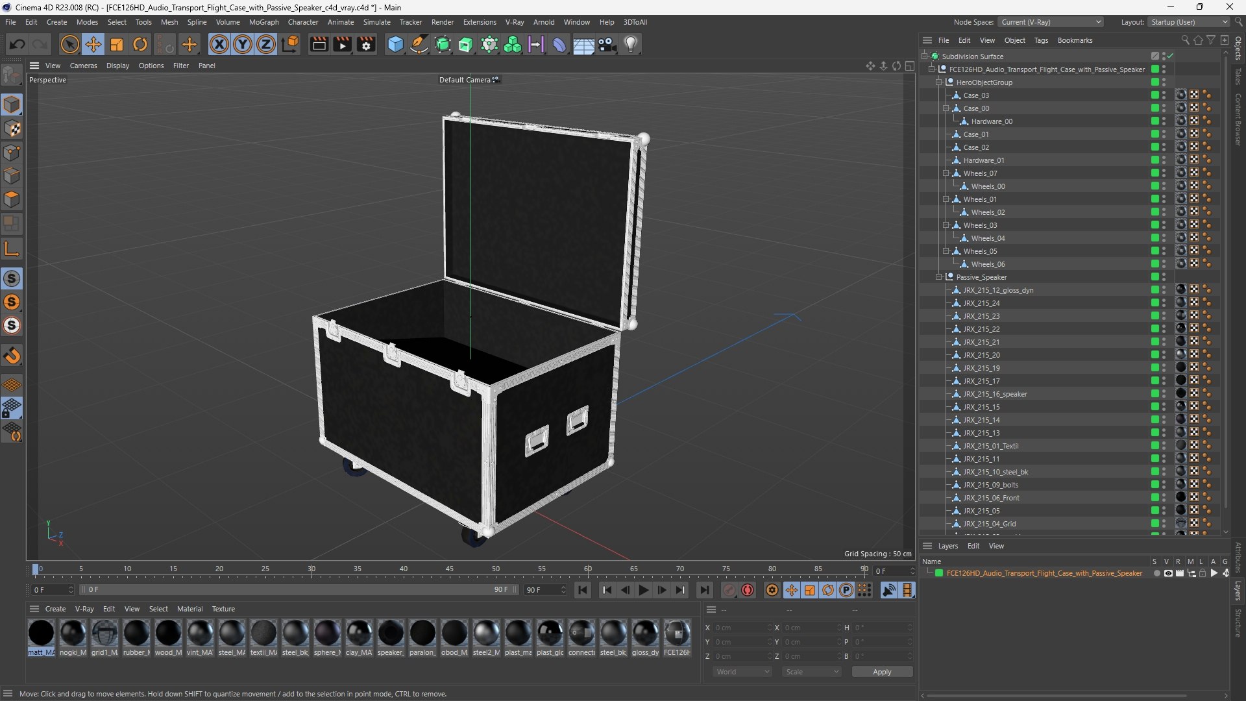Click the Spline Pen tool icon

(x=419, y=44)
